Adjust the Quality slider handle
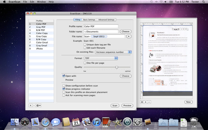The width and height of the screenshot is (208, 130). point(116,67)
